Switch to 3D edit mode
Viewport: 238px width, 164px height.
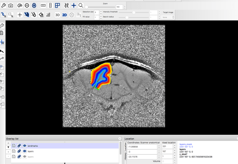pos(57,15)
